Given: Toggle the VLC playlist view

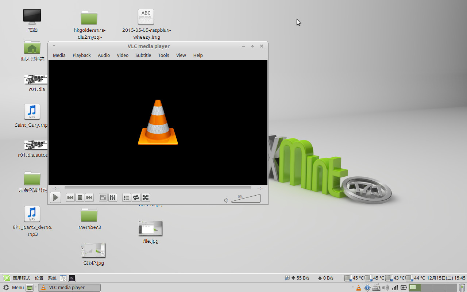Looking at the screenshot, I should click(127, 197).
